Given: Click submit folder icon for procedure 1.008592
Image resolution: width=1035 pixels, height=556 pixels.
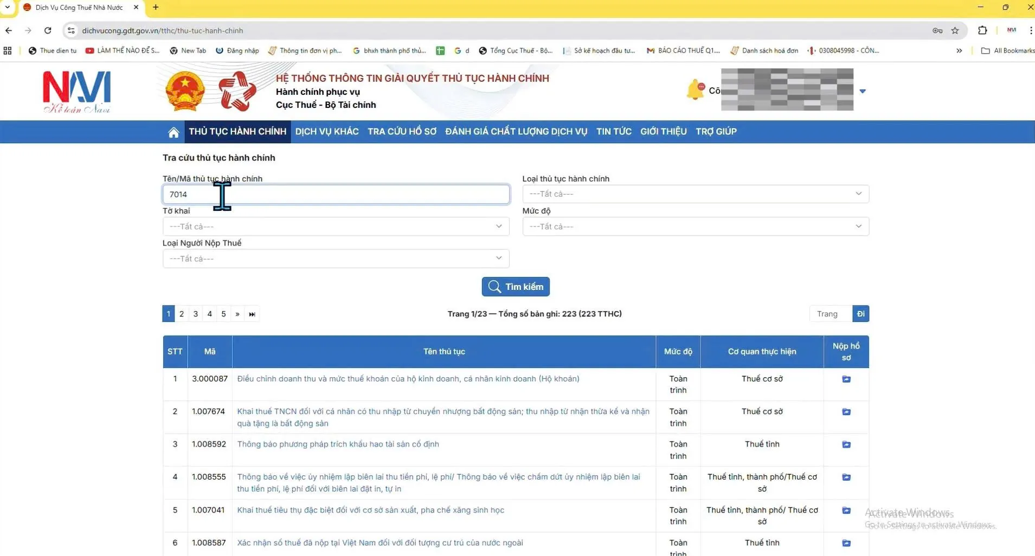Looking at the screenshot, I should (x=846, y=445).
